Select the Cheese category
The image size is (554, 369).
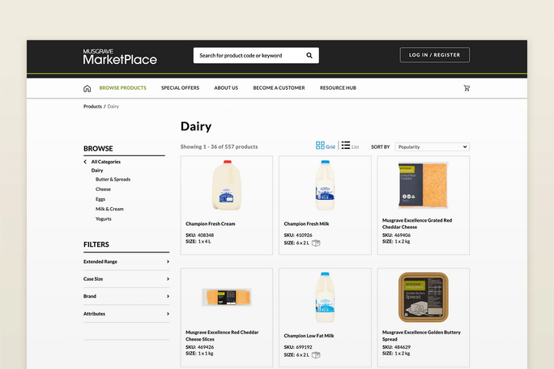pyautogui.click(x=103, y=189)
